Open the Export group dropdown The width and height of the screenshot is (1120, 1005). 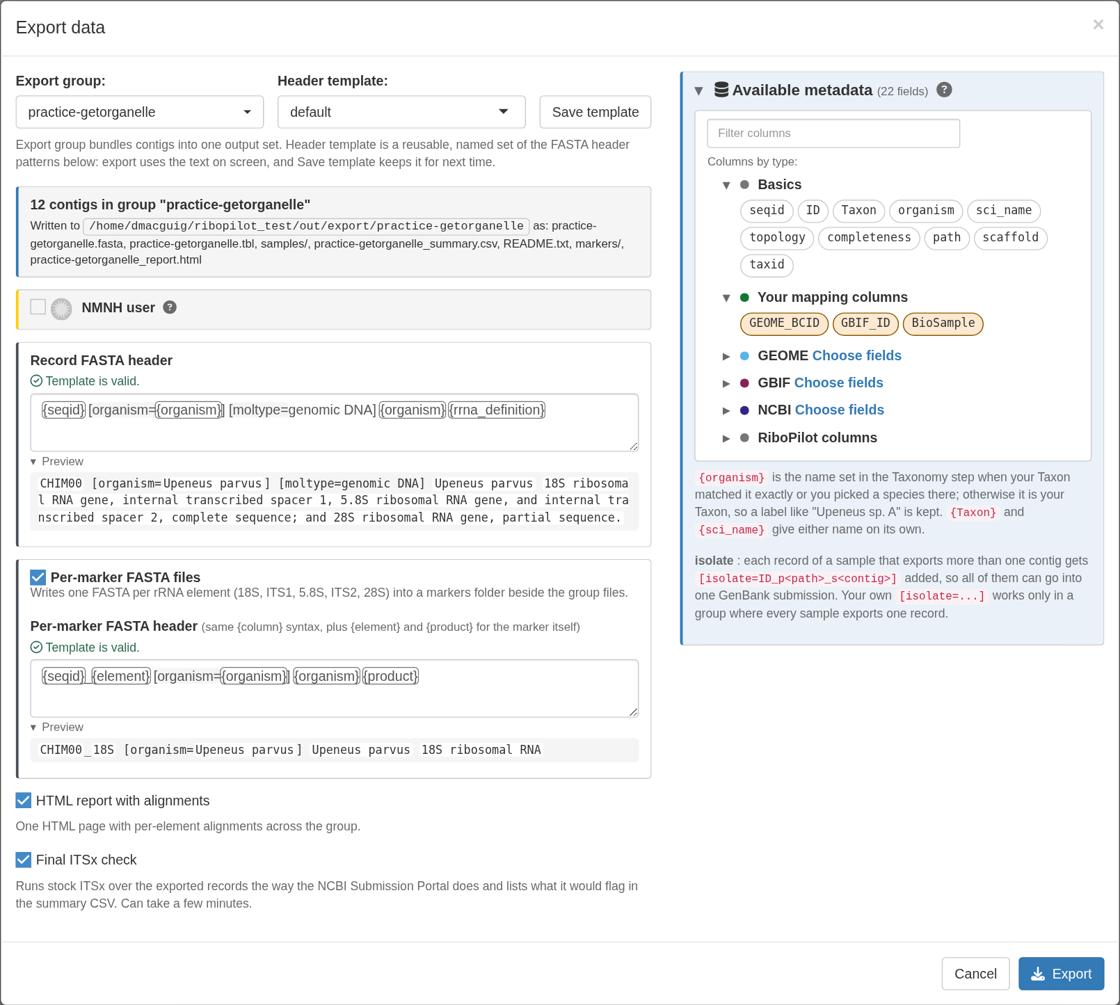140,112
